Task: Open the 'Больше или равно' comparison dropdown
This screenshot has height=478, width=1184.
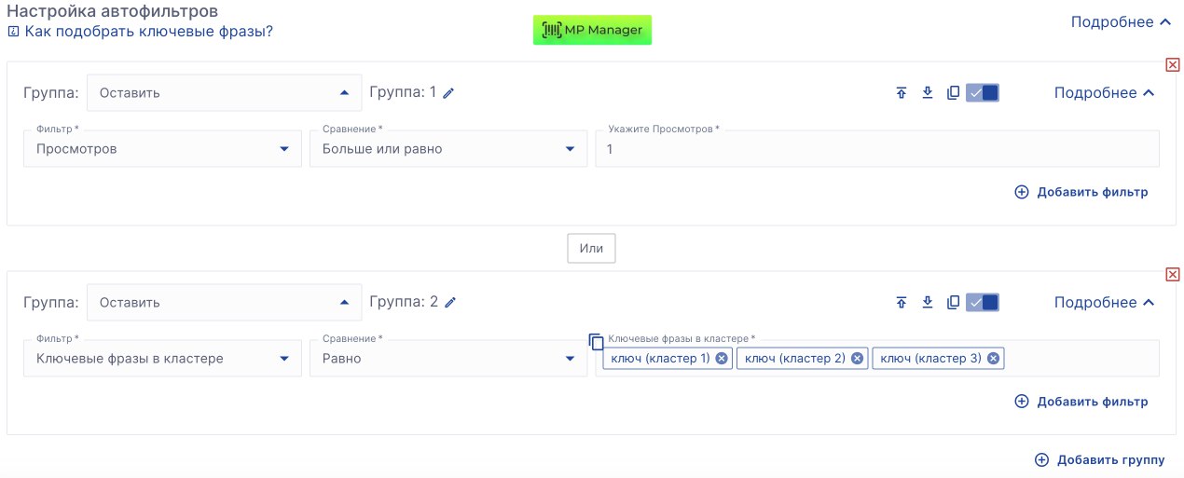Action: click(x=447, y=149)
